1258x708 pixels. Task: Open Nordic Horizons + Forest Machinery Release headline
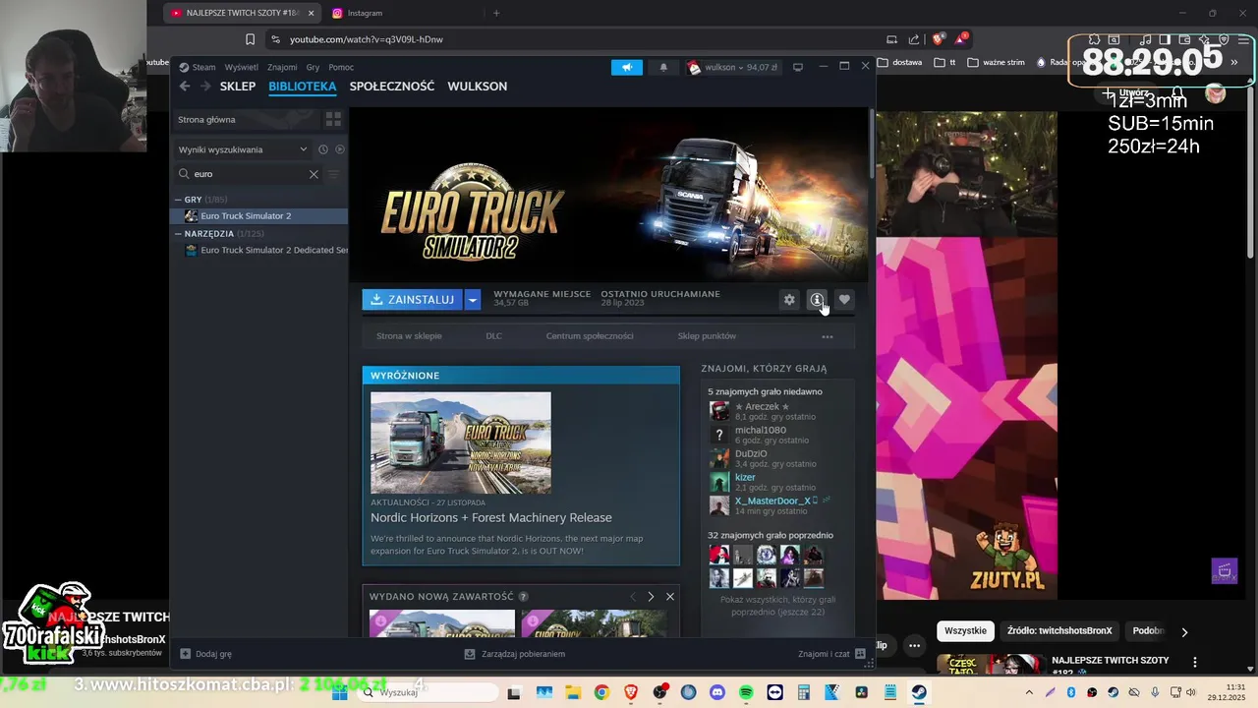491,517
